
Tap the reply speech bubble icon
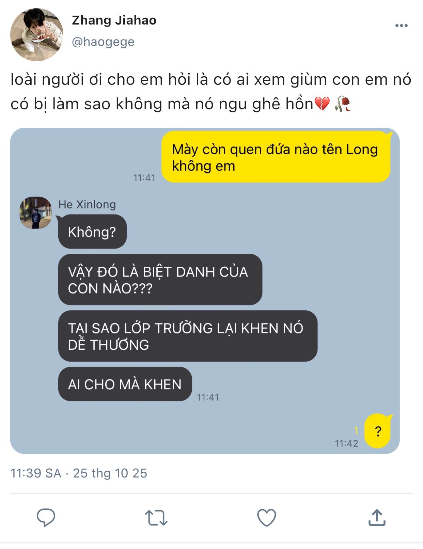point(46,517)
